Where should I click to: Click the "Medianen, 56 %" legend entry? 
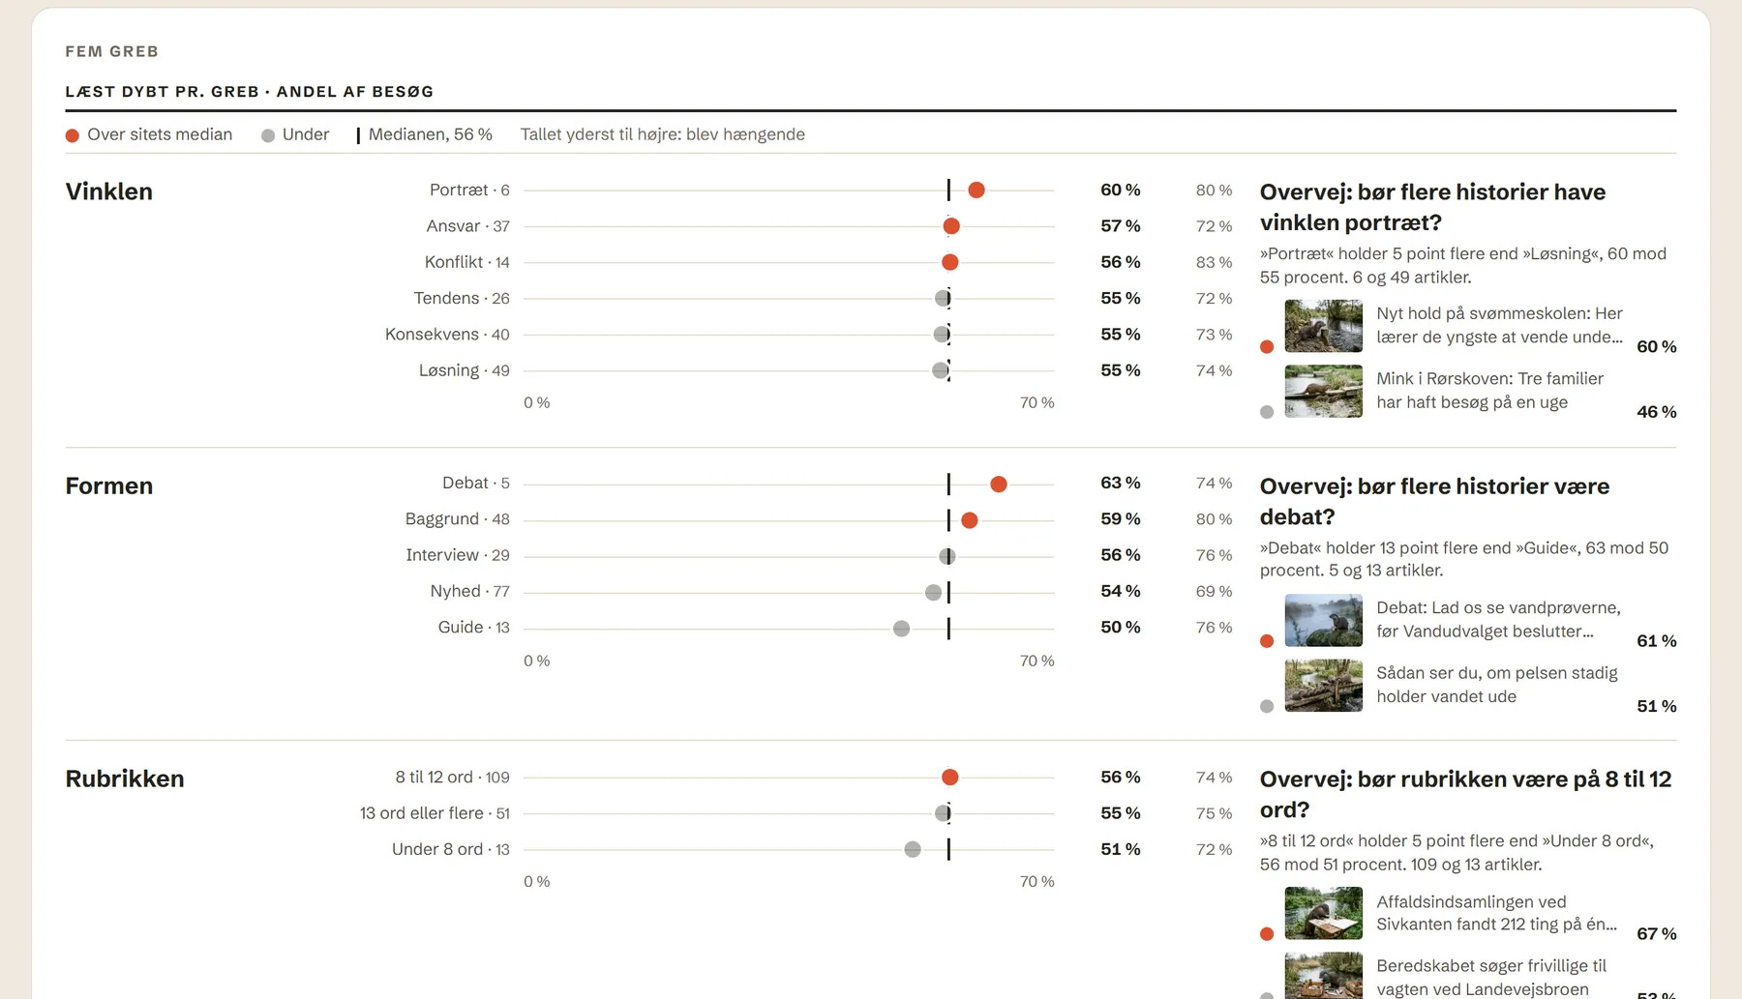425,134
